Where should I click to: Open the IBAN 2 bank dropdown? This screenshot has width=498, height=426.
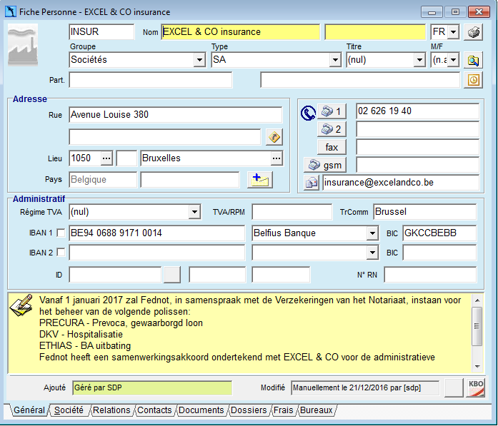click(372, 253)
